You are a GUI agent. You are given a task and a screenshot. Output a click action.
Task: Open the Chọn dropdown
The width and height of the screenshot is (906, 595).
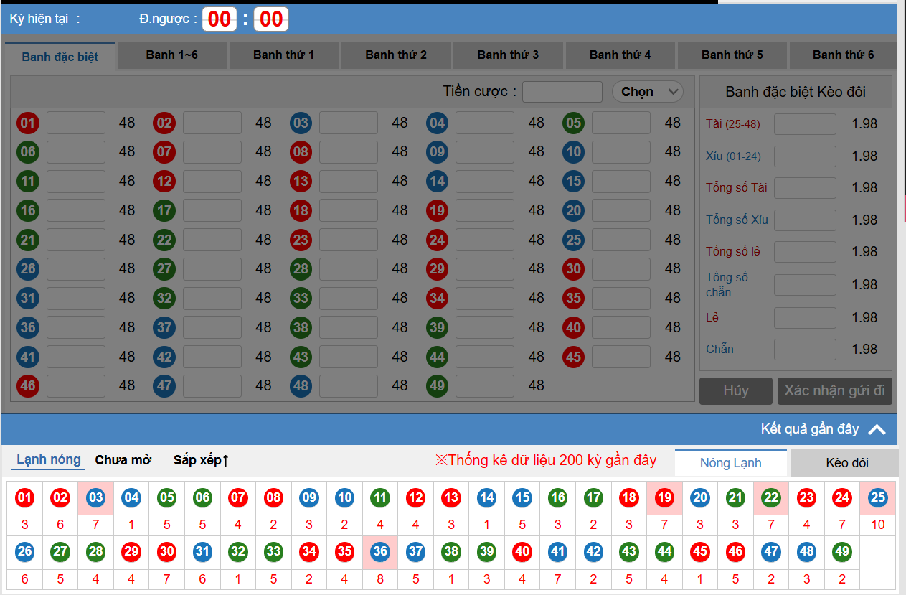(x=647, y=92)
